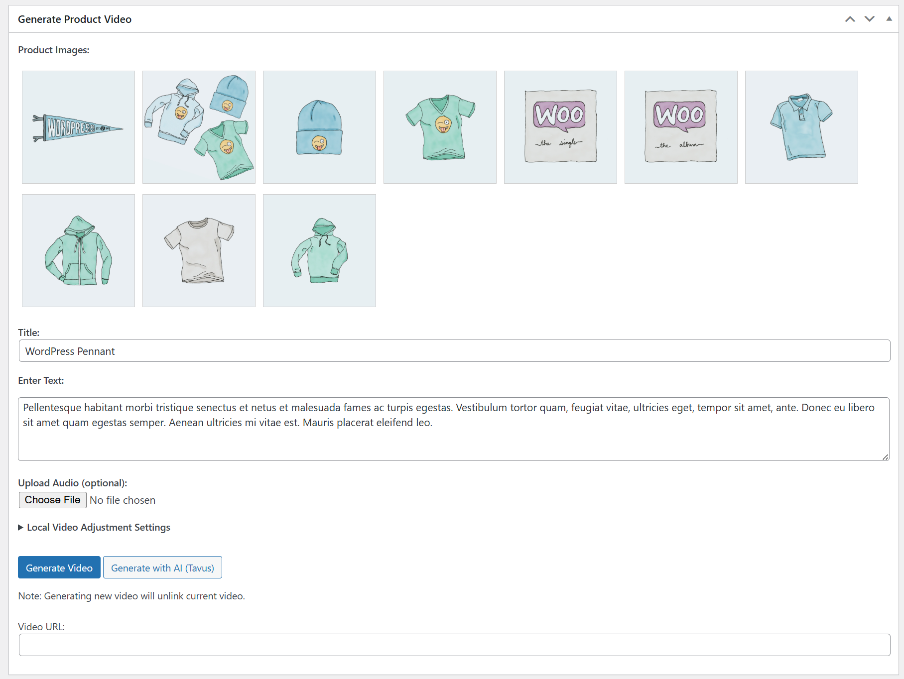Move the metabox down using the down chevron

(x=869, y=19)
